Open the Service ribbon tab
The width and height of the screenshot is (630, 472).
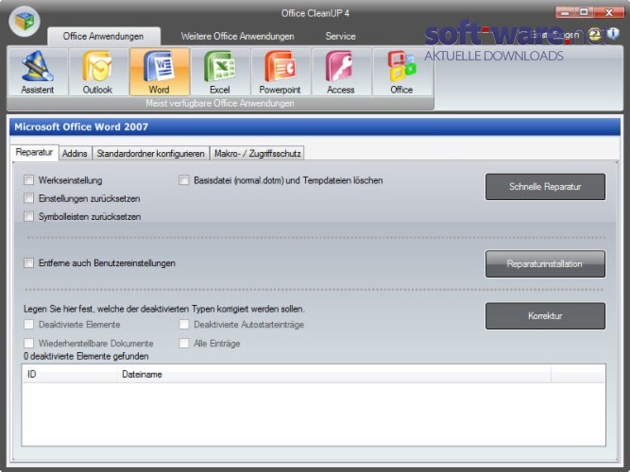(x=340, y=36)
